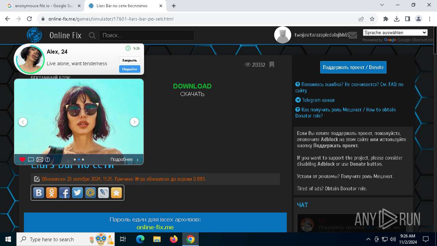Image resolution: width=437 pixels, height=246 pixels.
Task: Click the views eye icon
Action: point(248,65)
